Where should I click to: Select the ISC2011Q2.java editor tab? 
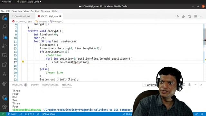click(x=49, y=16)
